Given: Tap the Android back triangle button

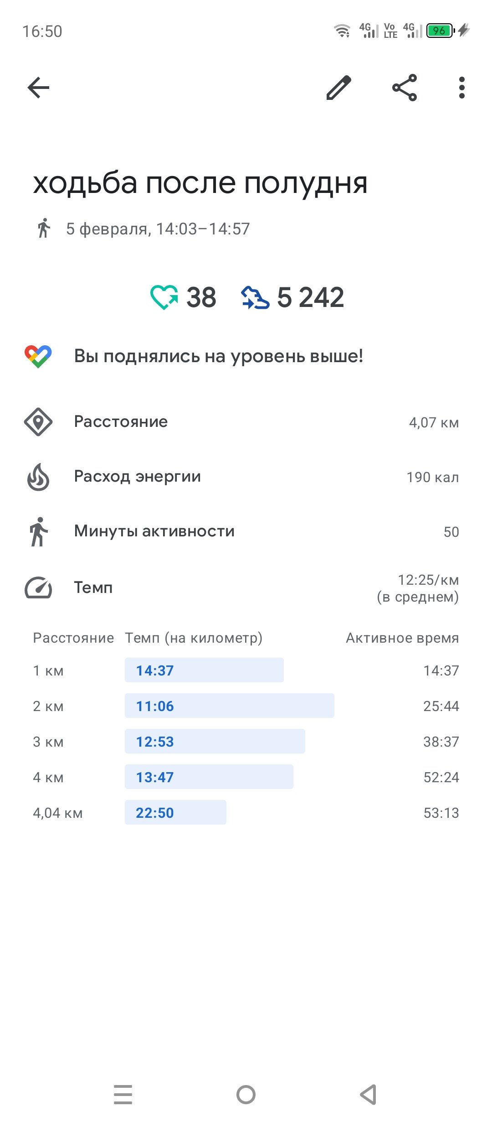Looking at the screenshot, I should 368,1095.
